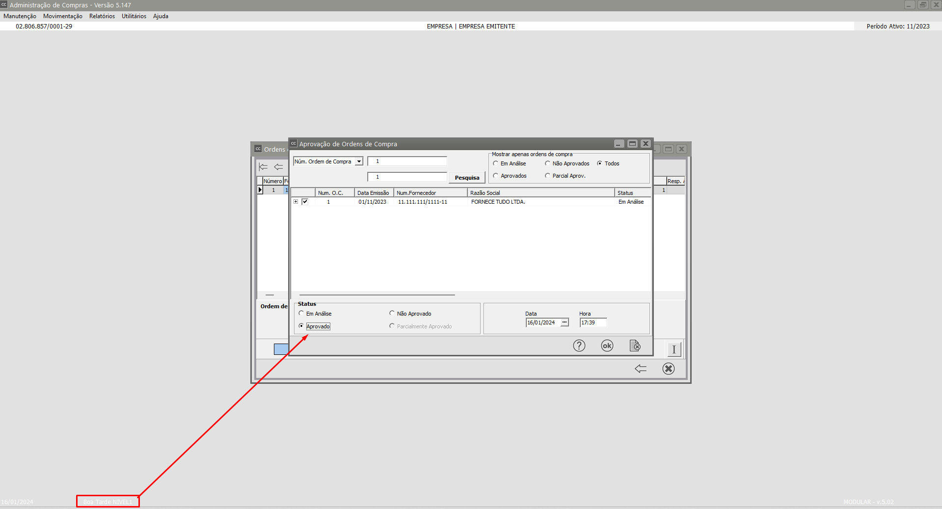Select Em Análise status radio
This screenshot has height=509, width=942.
(301, 313)
